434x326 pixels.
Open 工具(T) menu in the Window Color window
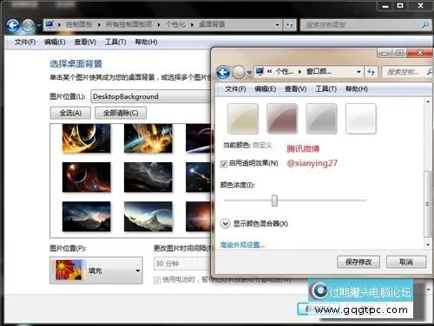pyautogui.click(x=326, y=89)
